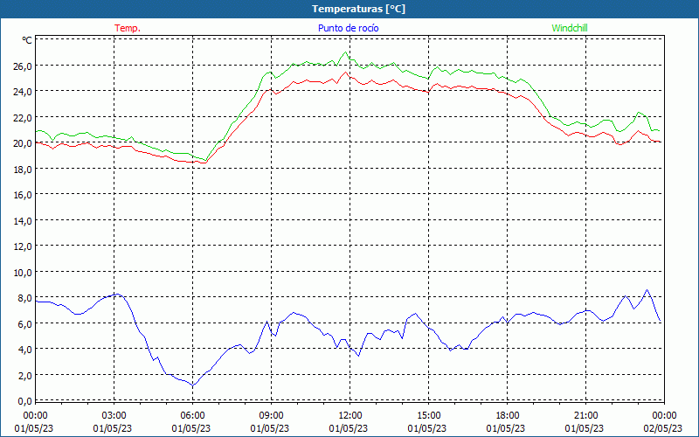Click the '12,0' y-axis value
The width and height of the screenshot is (699, 437).
pyautogui.click(x=23, y=246)
